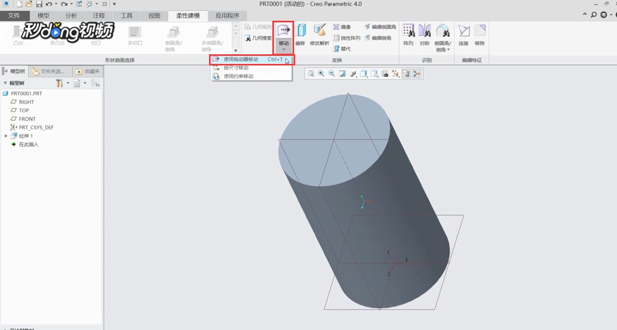
Task: Click the Undo arrow icon
Action: click(49, 4)
